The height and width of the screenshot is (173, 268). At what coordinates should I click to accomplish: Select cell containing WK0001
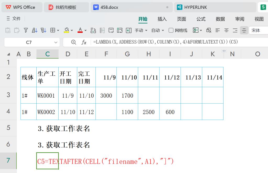48,95
